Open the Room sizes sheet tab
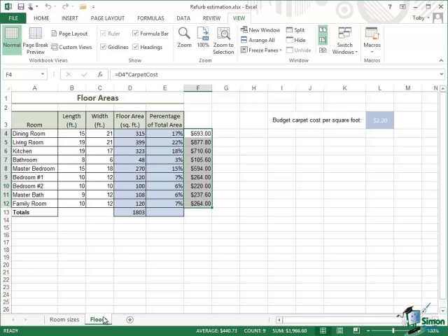 pyautogui.click(x=64, y=320)
